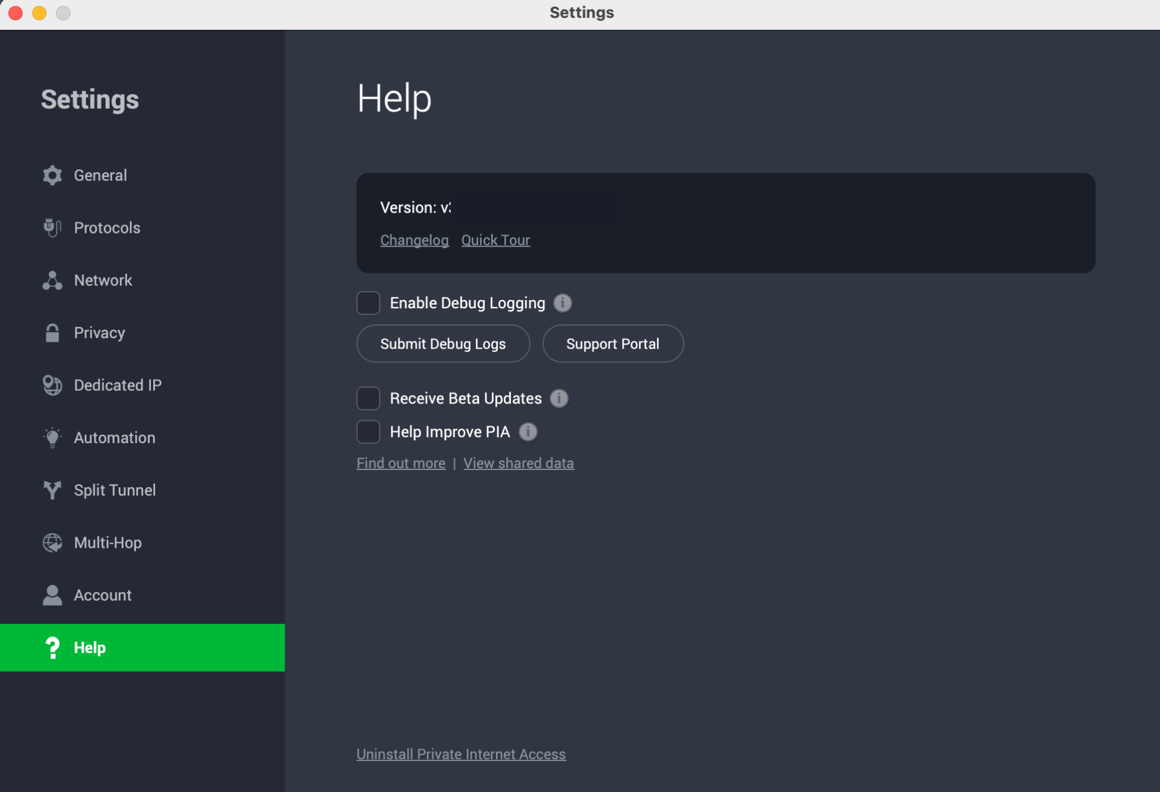Click the Multi-Hop globe icon

[52, 542]
